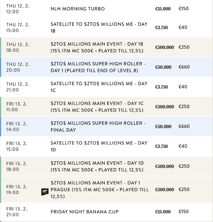Select the Millions Main Event Day 1B title
The image size is (213, 222).
click(x=97, y=44)
